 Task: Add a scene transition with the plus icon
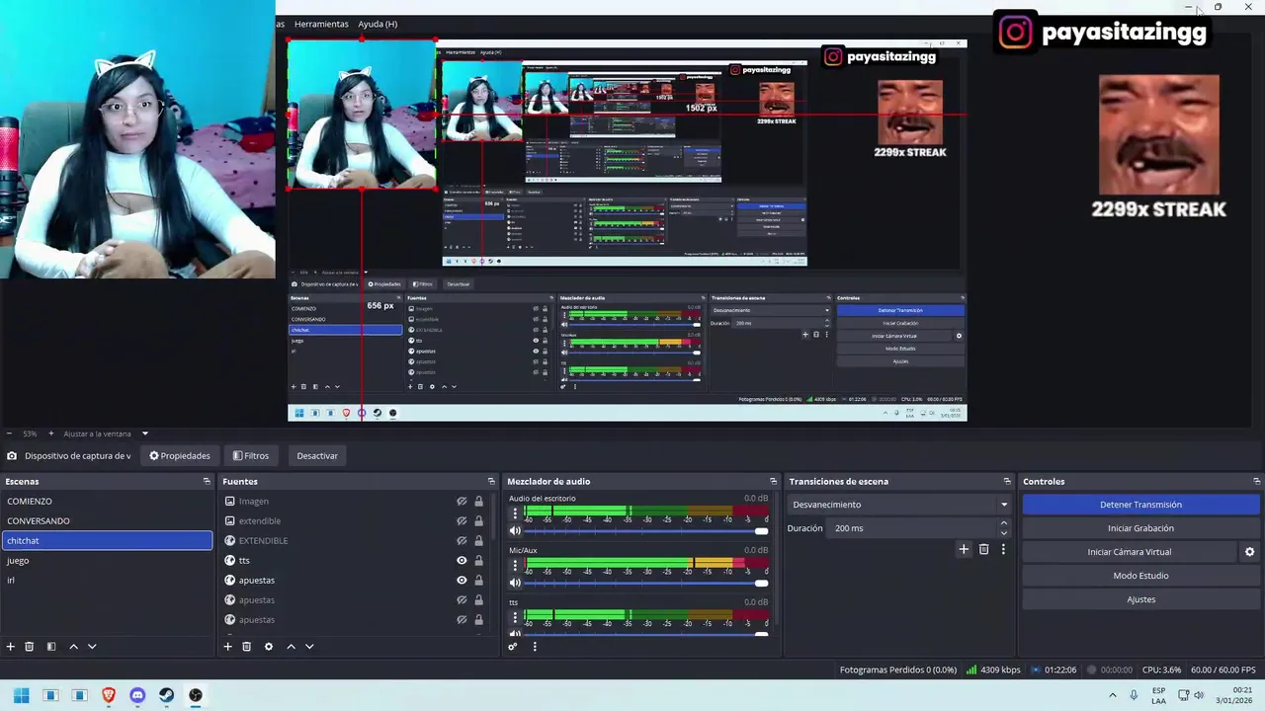964,549
